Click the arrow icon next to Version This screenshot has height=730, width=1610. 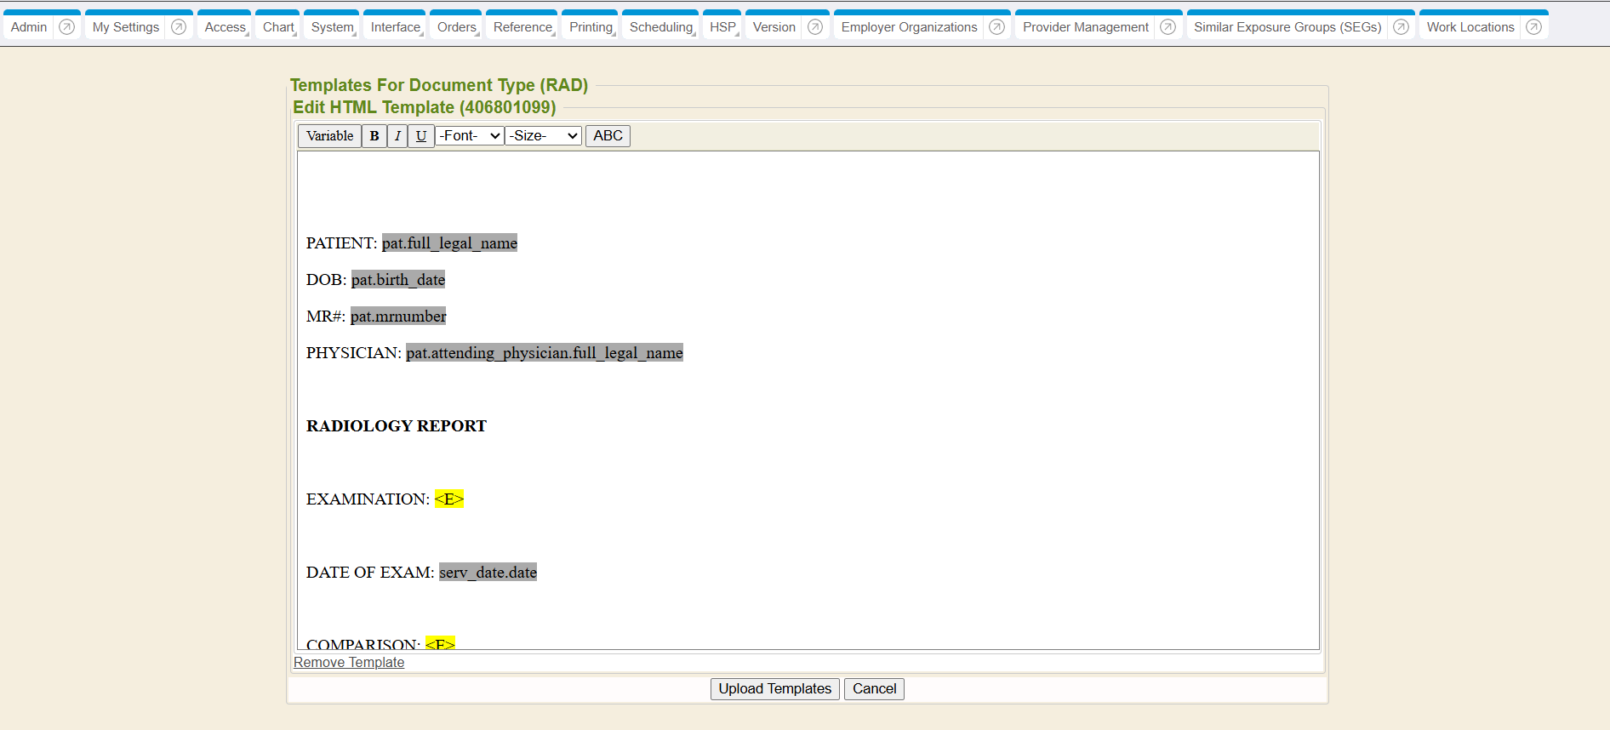pos(814,27)
